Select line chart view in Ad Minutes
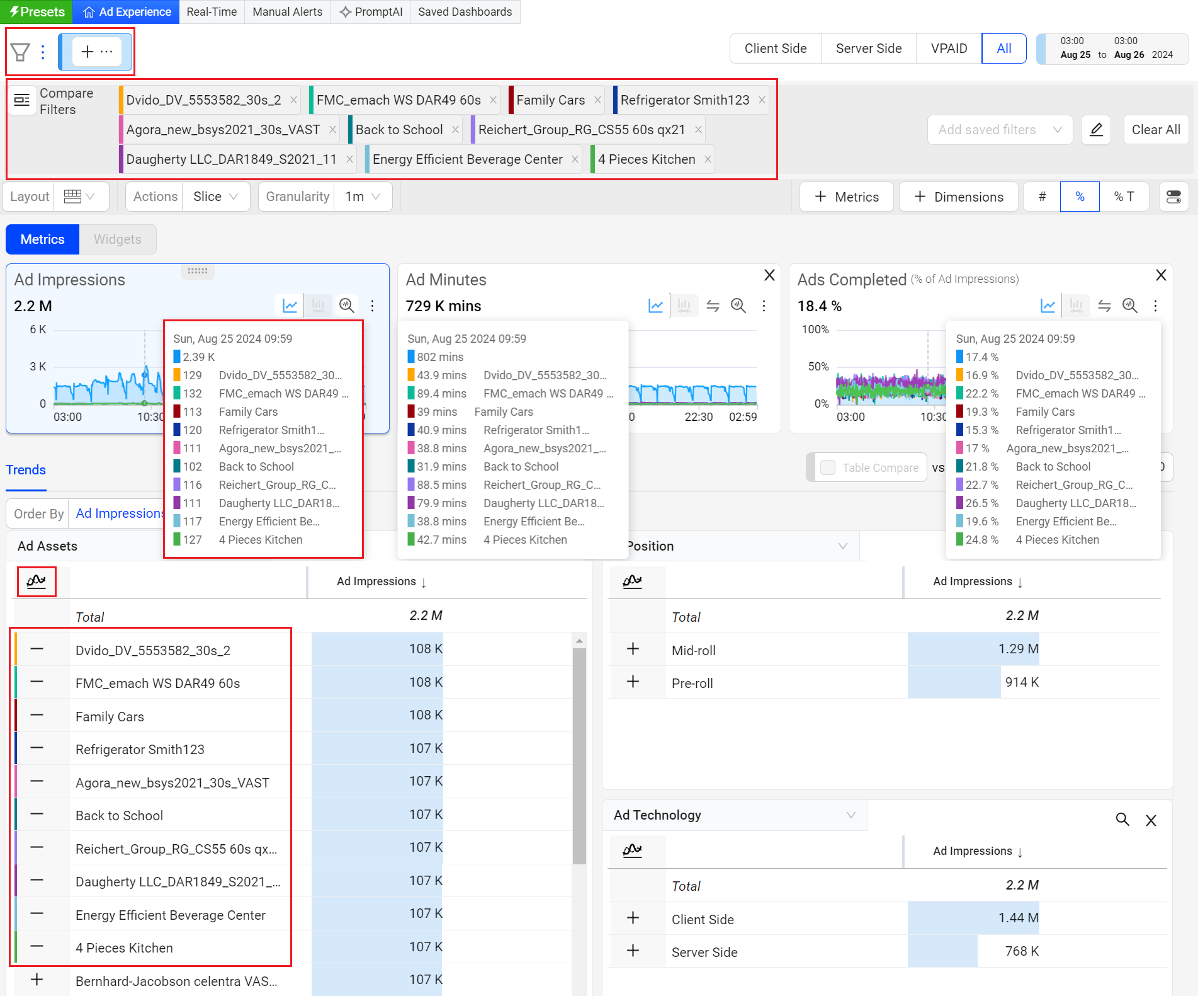The width and height of the screenshot is (1198, 996). pos(656,306)
